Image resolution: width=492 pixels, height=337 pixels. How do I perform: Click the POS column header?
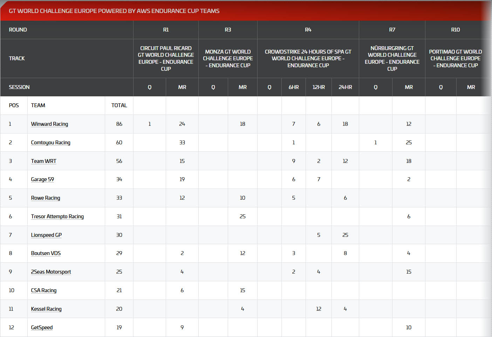point(14,105)
